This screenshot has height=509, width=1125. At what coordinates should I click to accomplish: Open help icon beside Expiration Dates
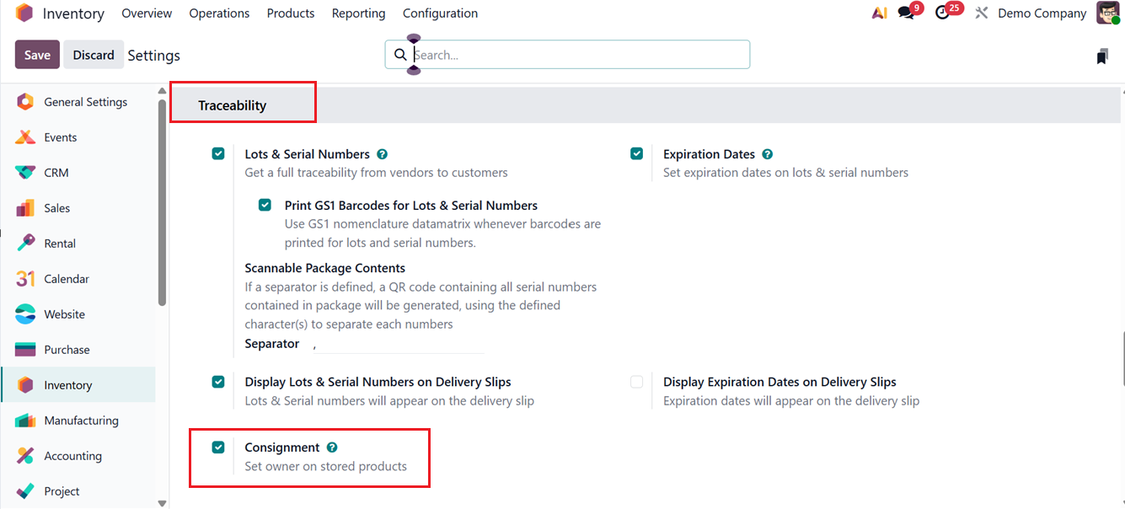(x=767, y=154)
